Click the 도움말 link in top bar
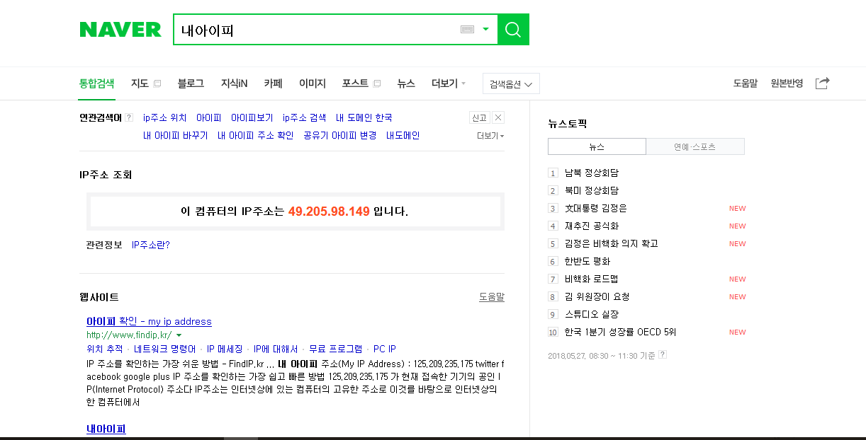 pos(746,83)
